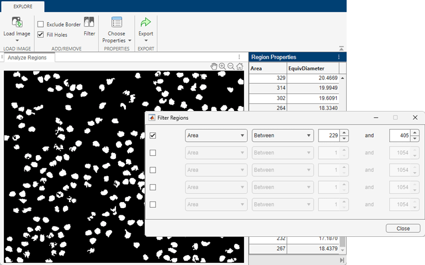Decrease the 405 maximum value
425x265 pixels.
coord(415,139)
